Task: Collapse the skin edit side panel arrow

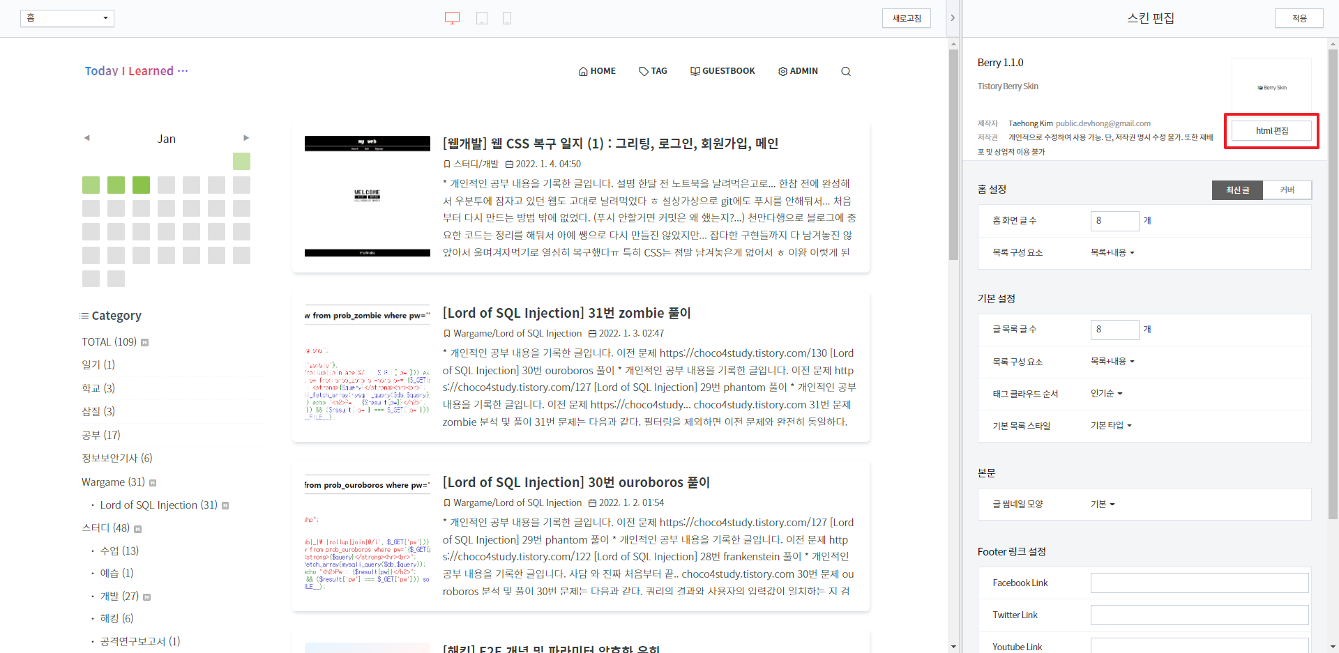Action: point(953,18)
